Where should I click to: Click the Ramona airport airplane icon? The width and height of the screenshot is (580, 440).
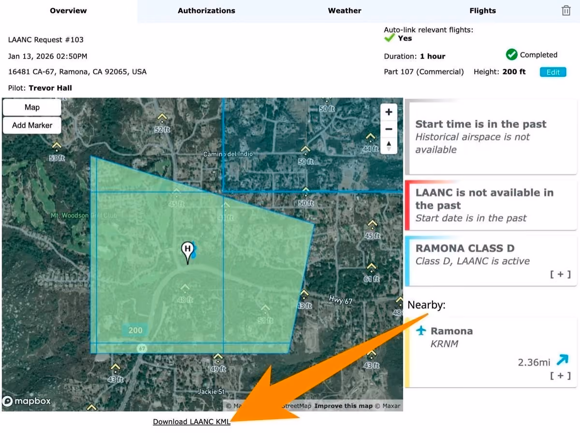point(421,331)
